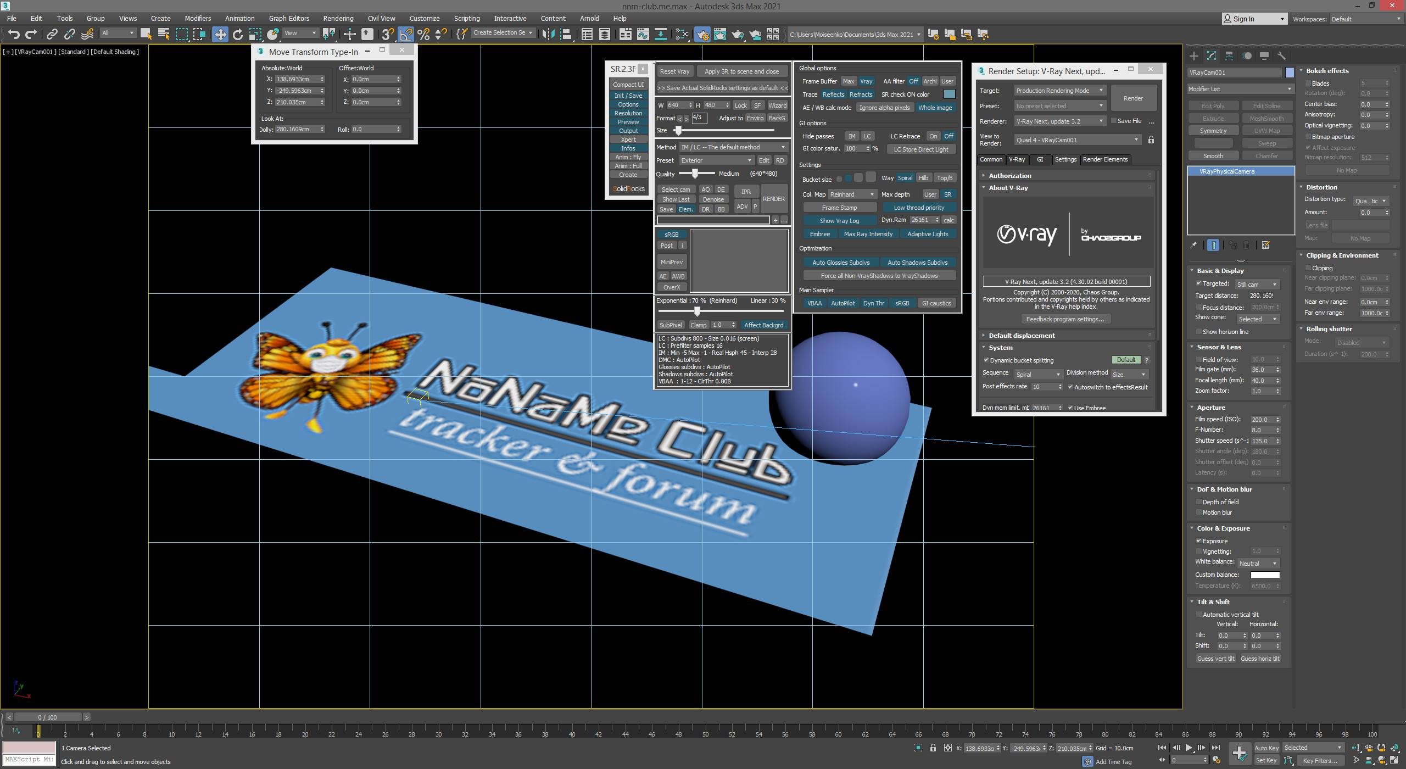Click the Mirror tool icon
1406x769 pixels.
click(x=548, y=34)
